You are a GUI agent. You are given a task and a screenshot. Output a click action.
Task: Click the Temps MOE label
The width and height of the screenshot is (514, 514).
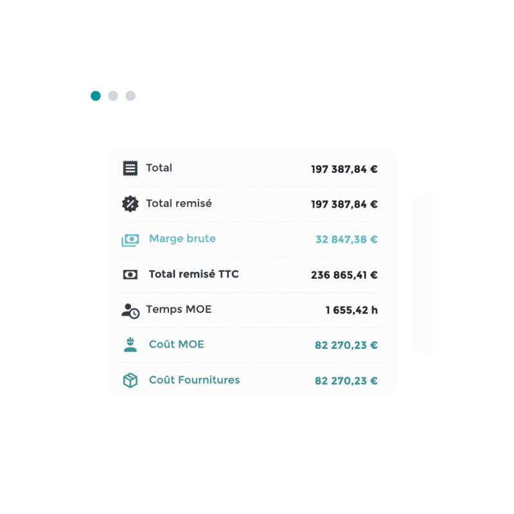179,310
